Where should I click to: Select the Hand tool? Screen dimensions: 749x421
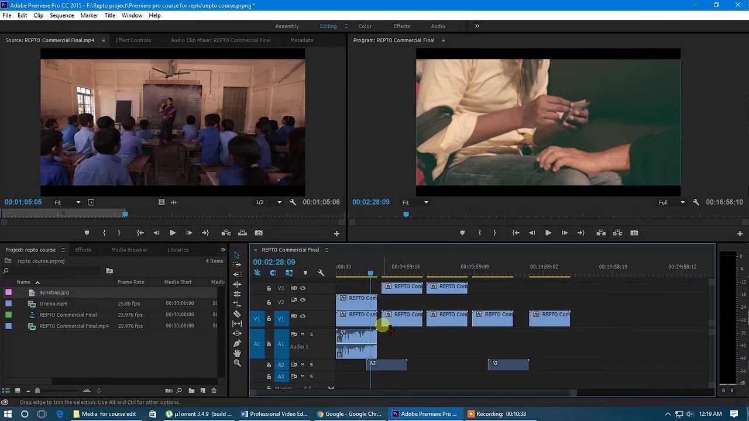[237, 353]
